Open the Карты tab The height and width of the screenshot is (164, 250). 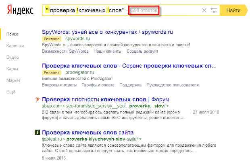tap(12, 69)
